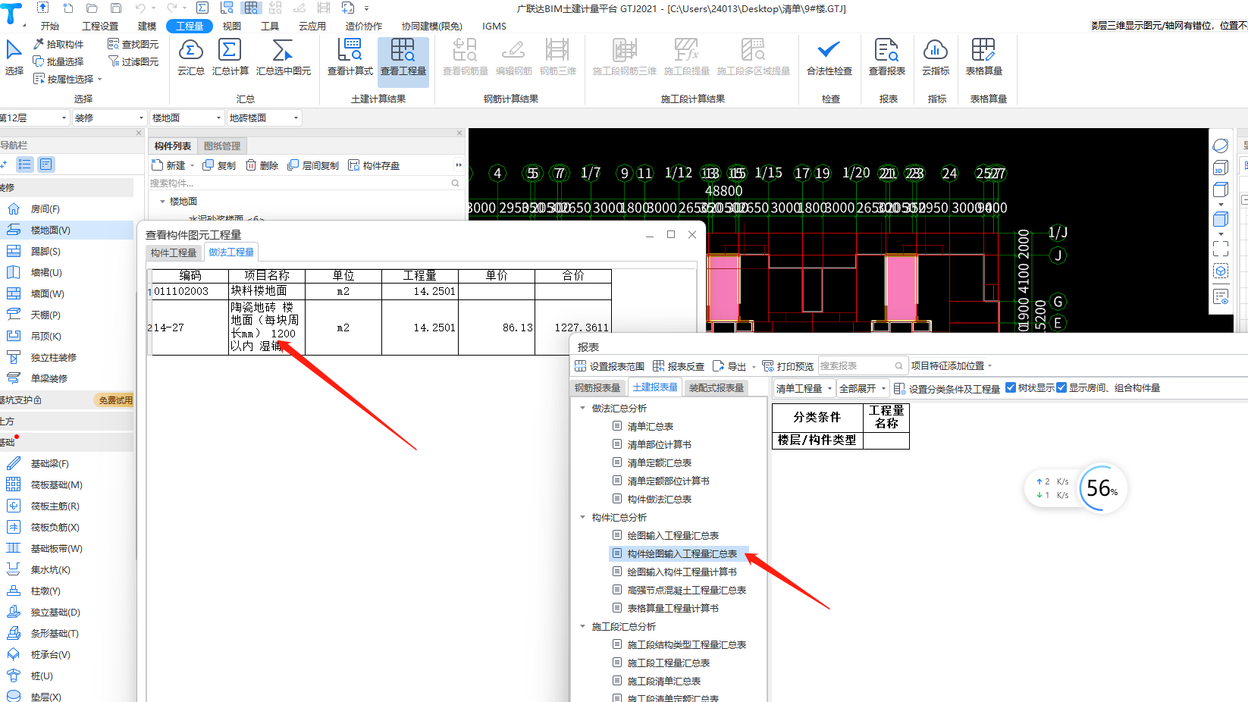This screenshot has width=1248, height=702.
Task: Collapse the 做法汇总分析 tree node
Action: pos(582,408)
